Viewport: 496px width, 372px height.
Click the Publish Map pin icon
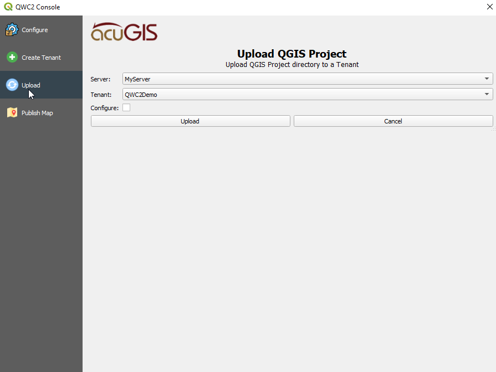12,113
